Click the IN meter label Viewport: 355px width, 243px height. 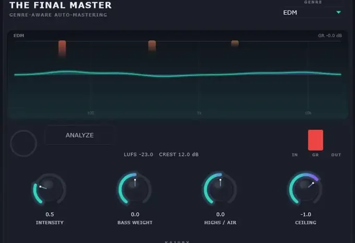[295, 155]
